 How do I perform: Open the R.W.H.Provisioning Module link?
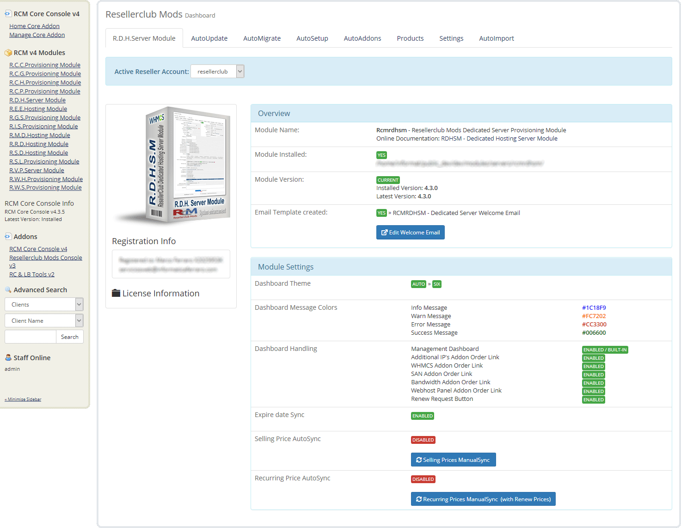(46, 179)
